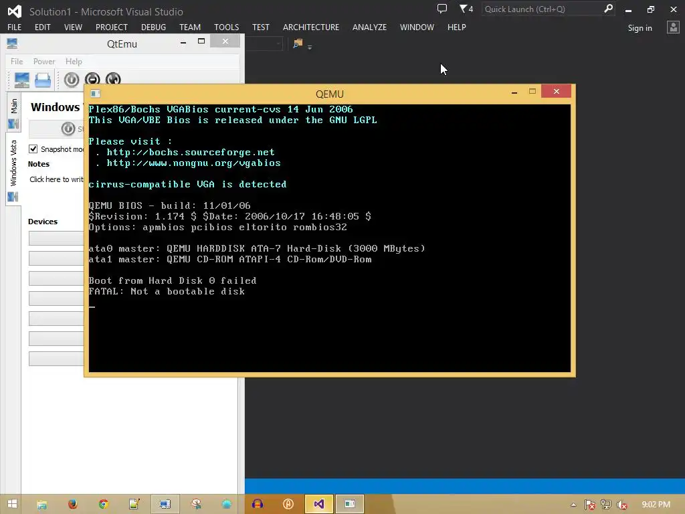
Task: Click the last device button under Devices
Action: point(56,359)
